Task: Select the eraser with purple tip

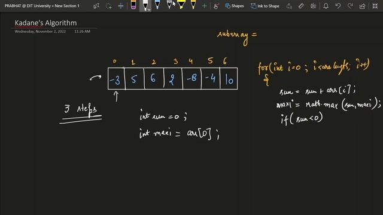Action: 133,5
